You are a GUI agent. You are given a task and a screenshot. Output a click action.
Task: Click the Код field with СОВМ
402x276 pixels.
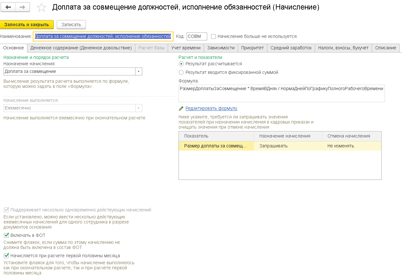pos(197,36)
